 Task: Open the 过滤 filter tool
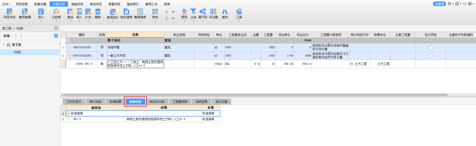pyautogui.click(x=193, y=12)
